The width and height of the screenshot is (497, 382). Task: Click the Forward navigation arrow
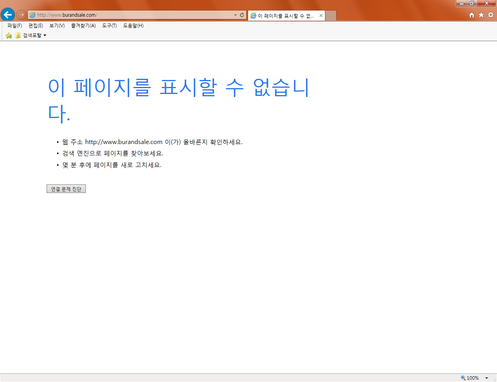coord(21,15)
